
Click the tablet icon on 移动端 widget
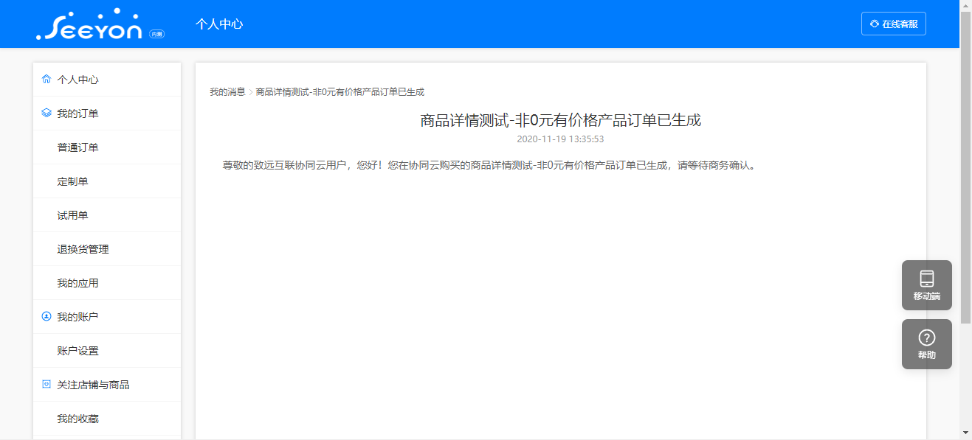pos(927,279)
